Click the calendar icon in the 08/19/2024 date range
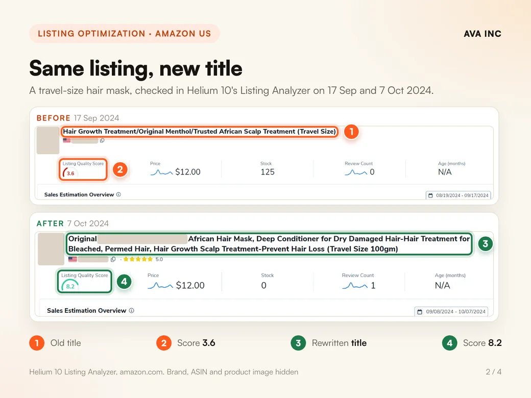Screen dimensions: 531x398 (430, 195)
